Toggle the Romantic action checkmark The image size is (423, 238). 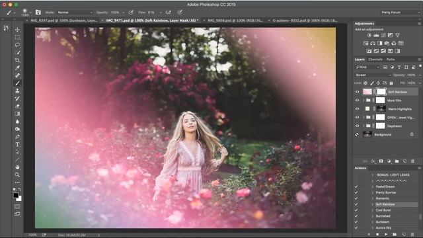[356, 198]
